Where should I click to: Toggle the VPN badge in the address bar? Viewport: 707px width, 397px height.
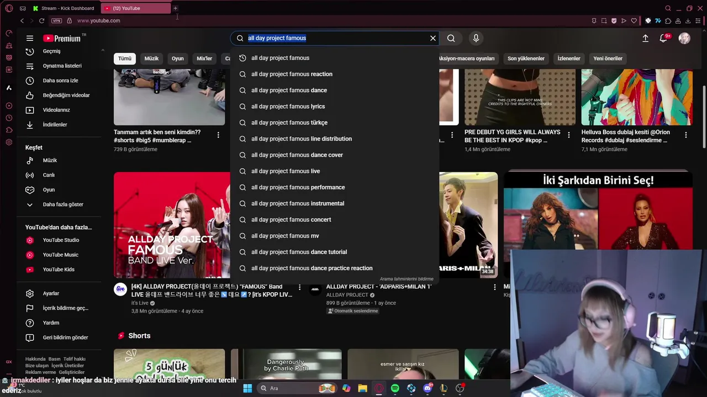[56, 21]
